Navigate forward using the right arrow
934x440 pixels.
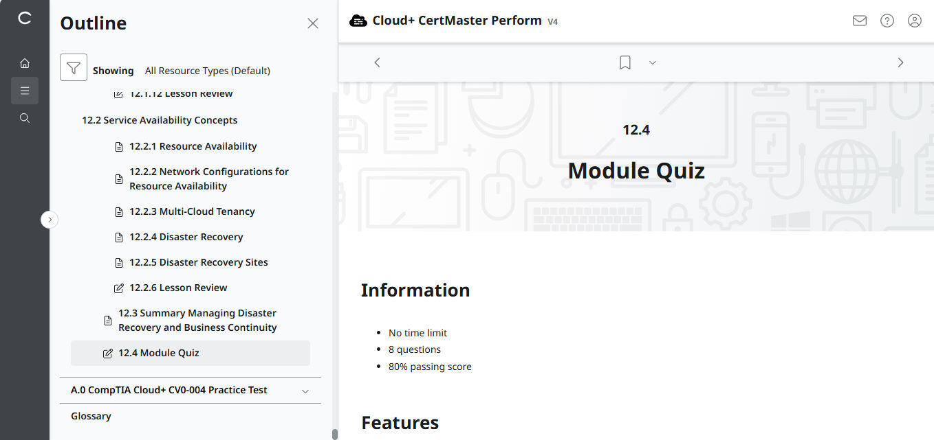pos(900,62)
